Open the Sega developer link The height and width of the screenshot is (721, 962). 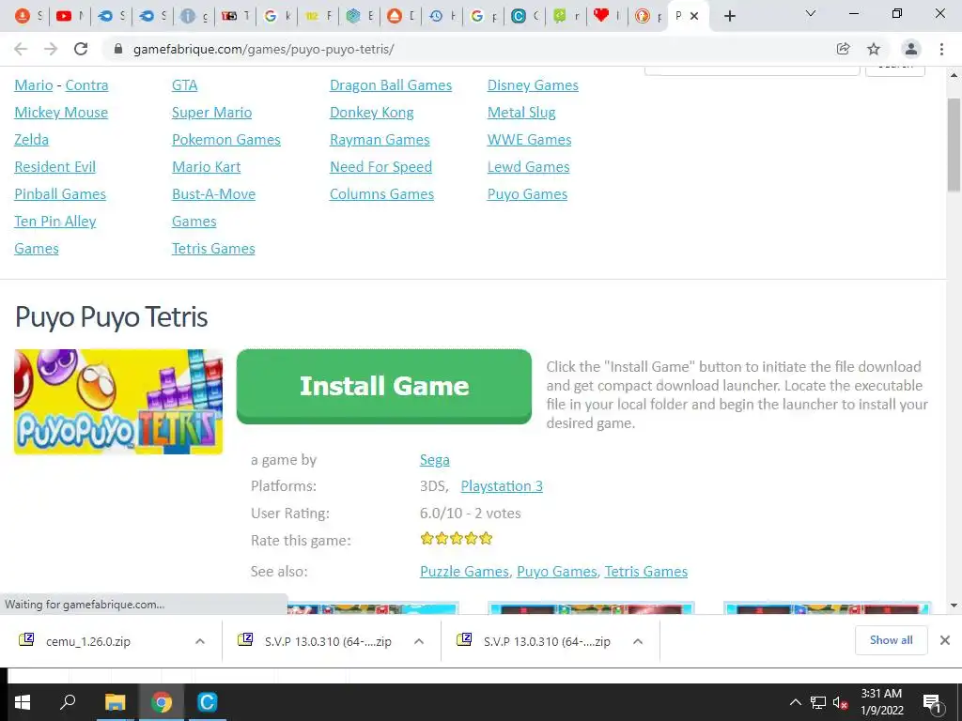[434, 459]
